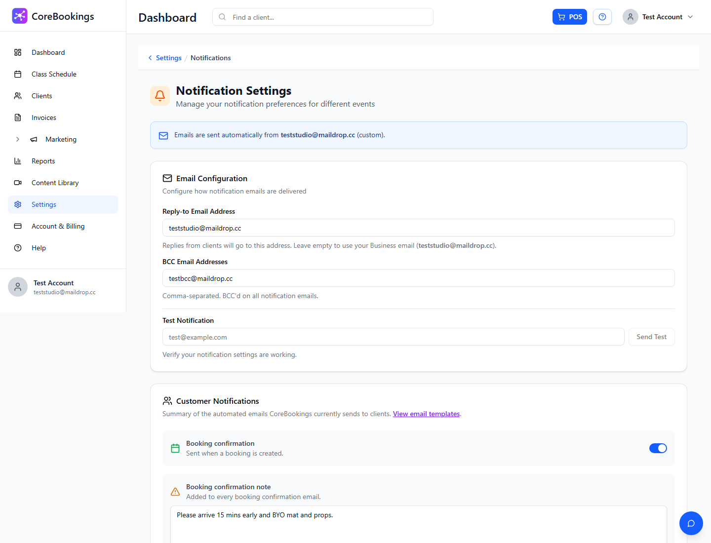Select Content Library in the sidebar
Screen dimensions: 711x543
63,183
